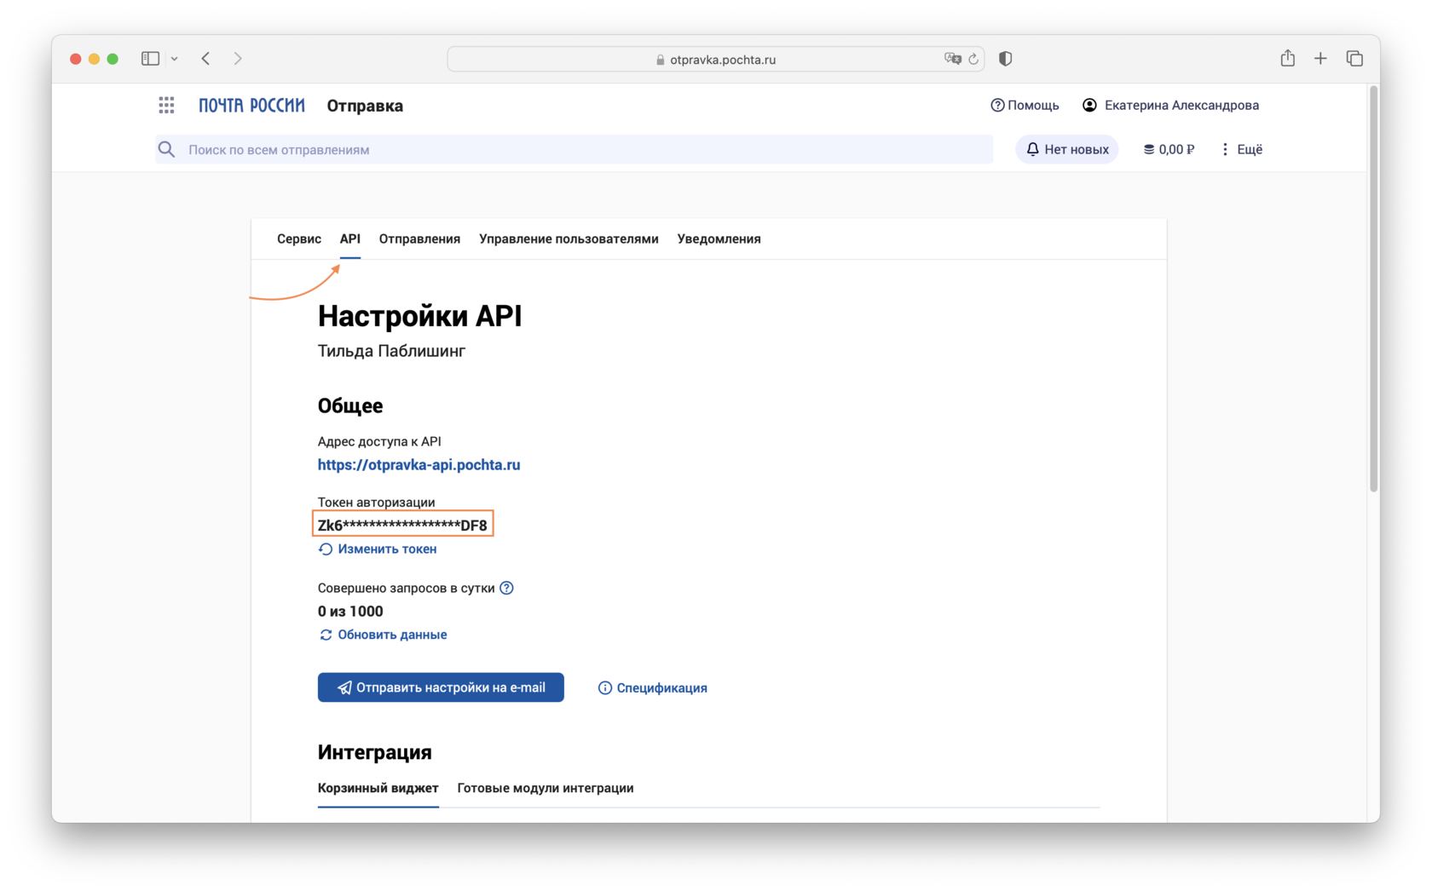Click the Почта России logo
The image size is (1432, 891).
point(251,106)
